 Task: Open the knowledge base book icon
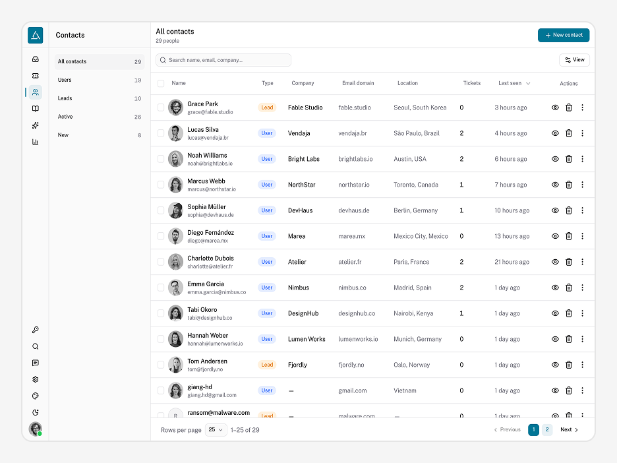[36, 109]
